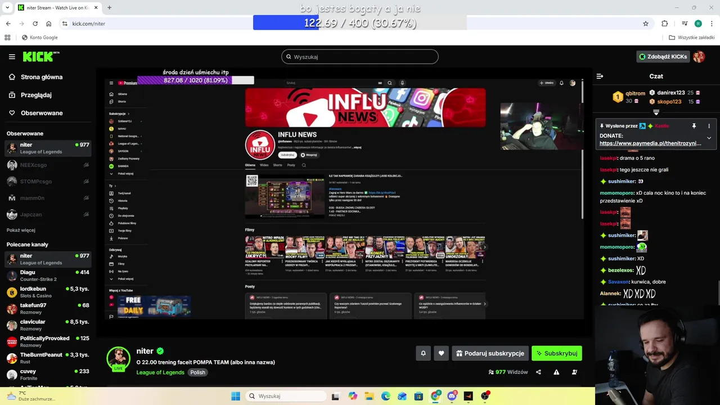Click the Zdobądź KICKs button
This screenshot has width=720, height=405.
(x=663, y=57)
